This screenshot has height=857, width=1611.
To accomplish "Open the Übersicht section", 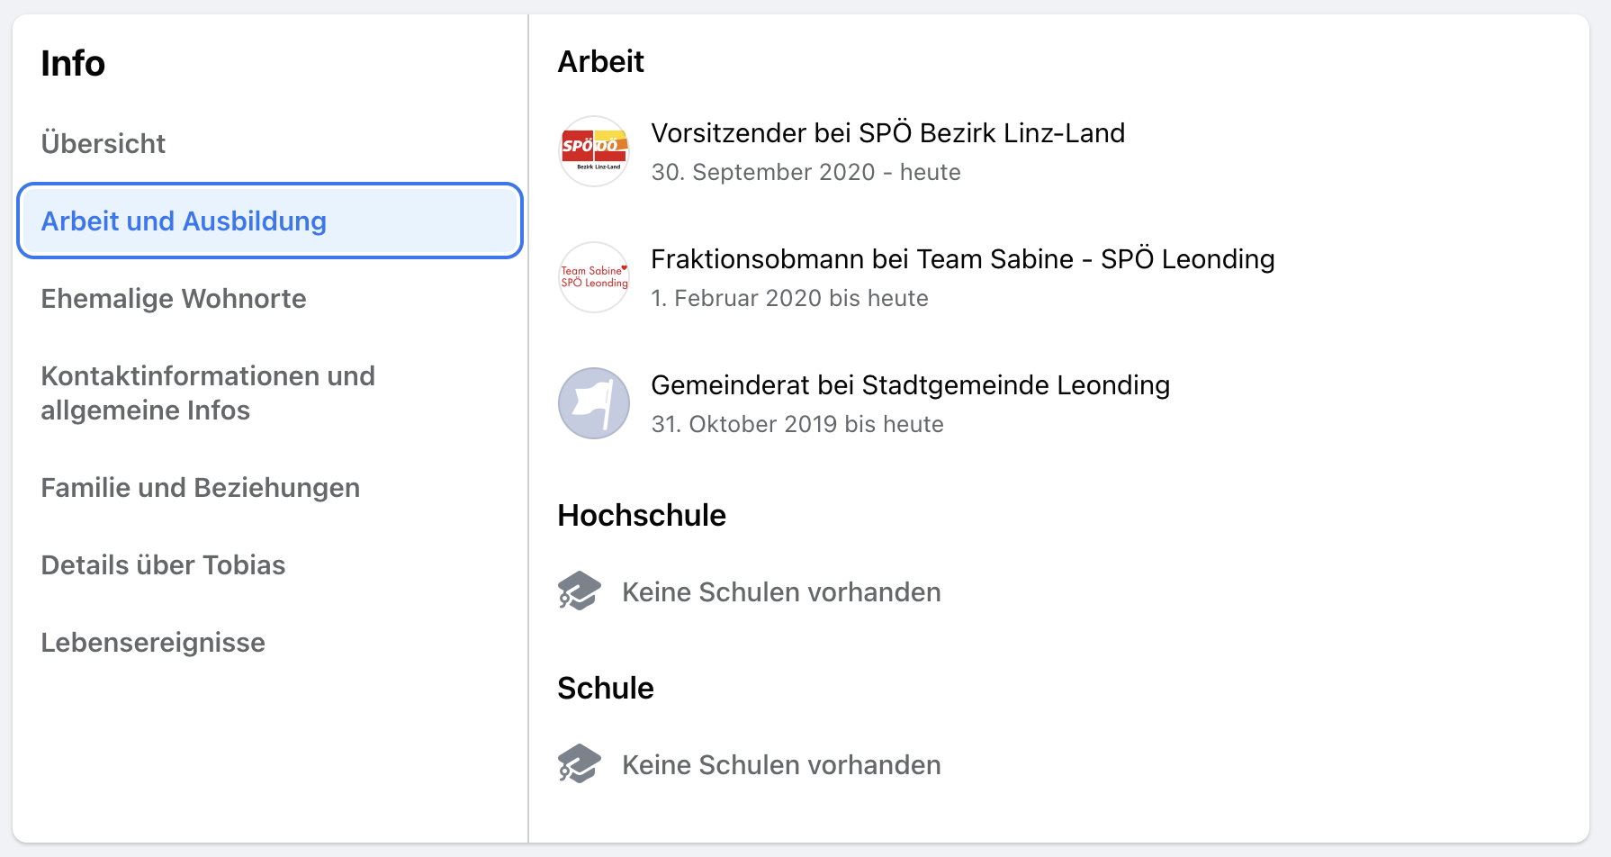I will tap(103, 144).
